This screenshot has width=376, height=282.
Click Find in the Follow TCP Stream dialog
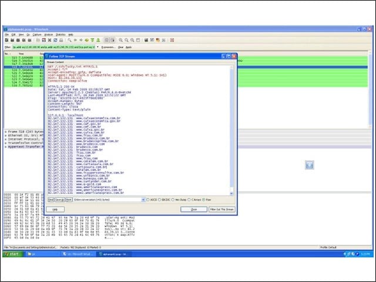(51, 200)
